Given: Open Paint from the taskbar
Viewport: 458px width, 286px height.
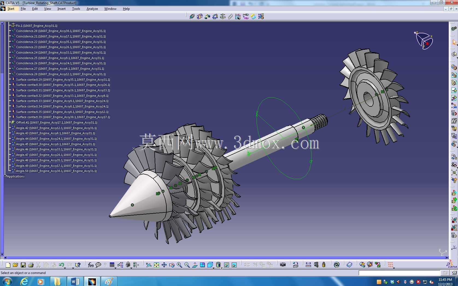Looking at the screenshot, I should (109, 281).
